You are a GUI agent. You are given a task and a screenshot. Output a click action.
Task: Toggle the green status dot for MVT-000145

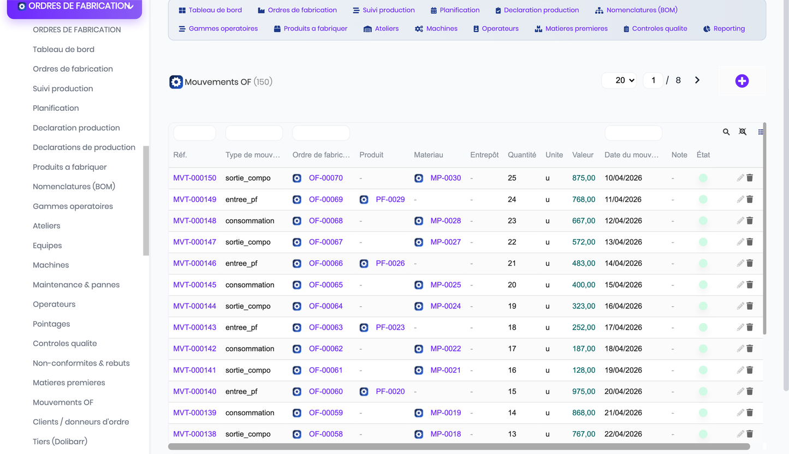point(703,285)
